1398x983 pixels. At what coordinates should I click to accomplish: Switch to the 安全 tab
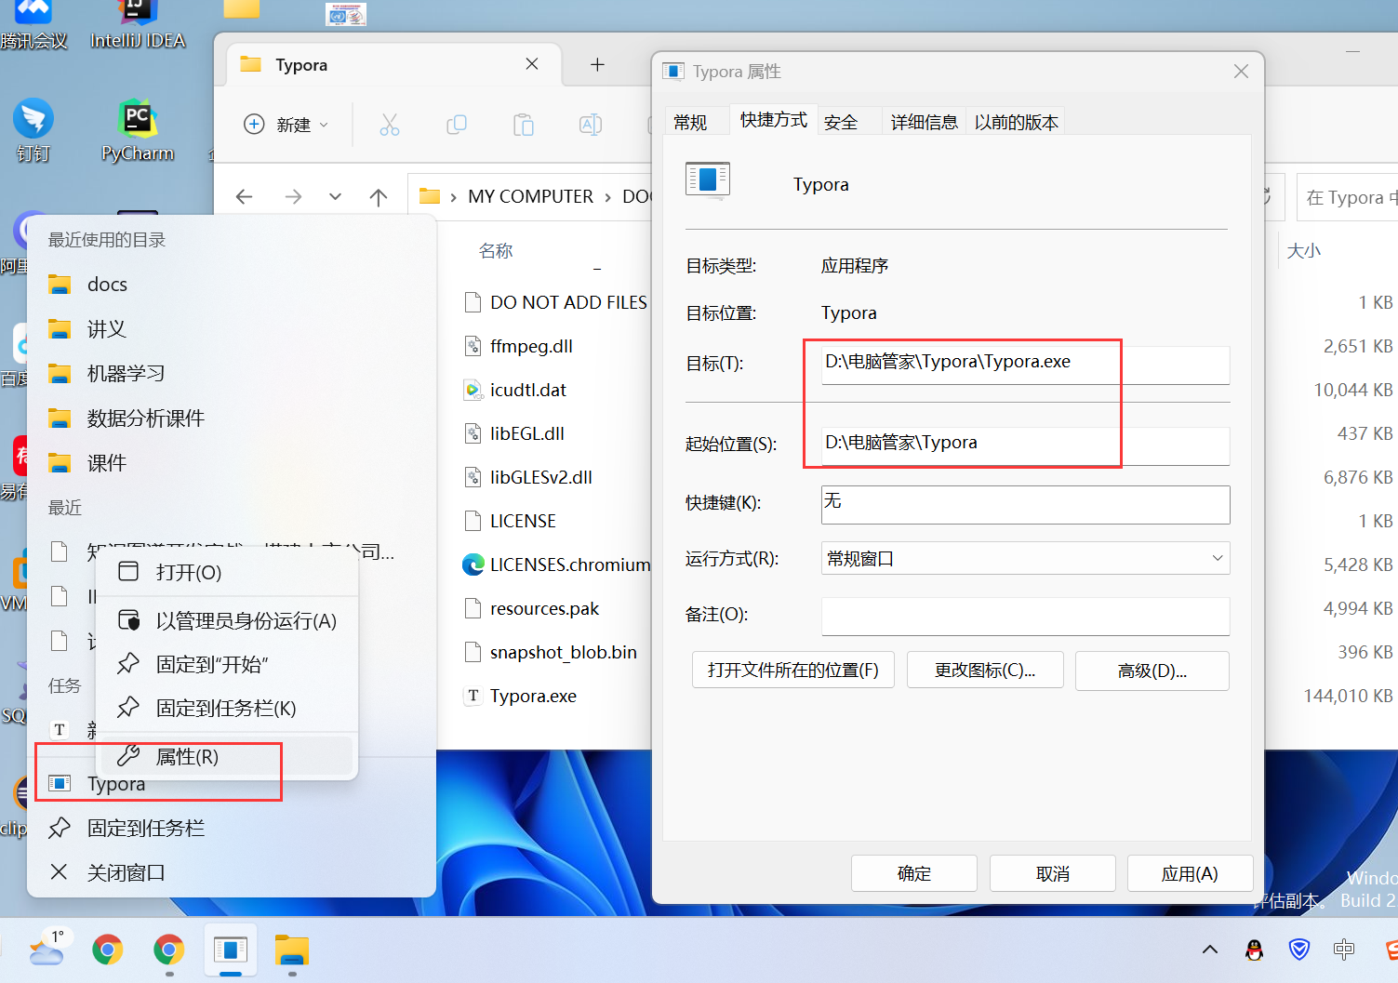point(840,121)
